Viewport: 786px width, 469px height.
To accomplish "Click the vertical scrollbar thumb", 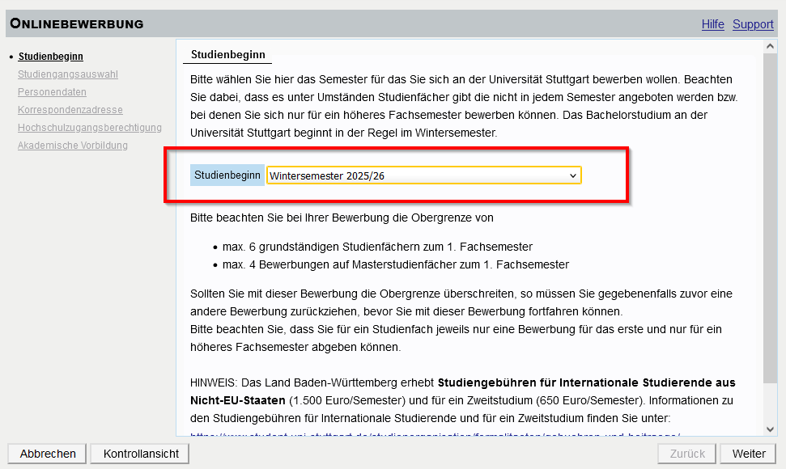I will pyautogui.click(x=770, y=218).
